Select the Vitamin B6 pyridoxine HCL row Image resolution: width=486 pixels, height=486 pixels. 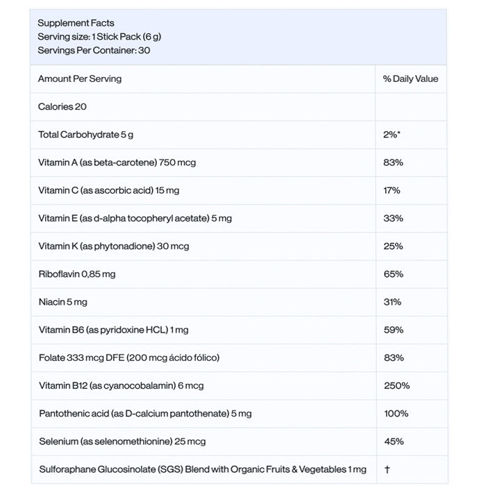click(113, 330)
